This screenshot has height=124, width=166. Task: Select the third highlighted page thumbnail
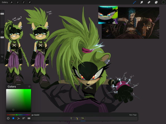[x=83, y=118]
